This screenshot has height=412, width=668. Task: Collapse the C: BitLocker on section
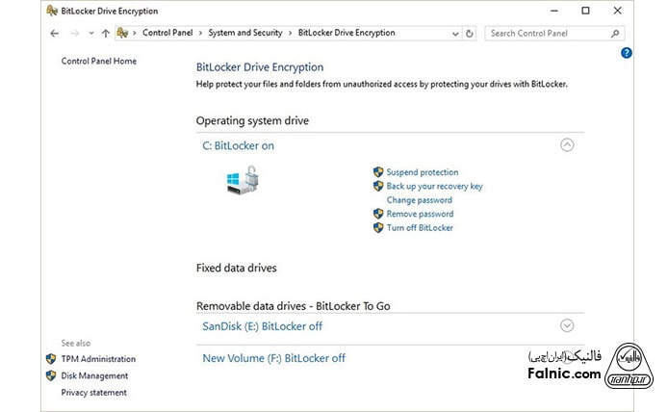(x=567, y=145)
